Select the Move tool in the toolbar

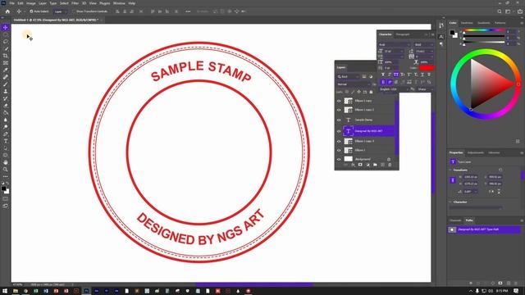pos(6,27)
